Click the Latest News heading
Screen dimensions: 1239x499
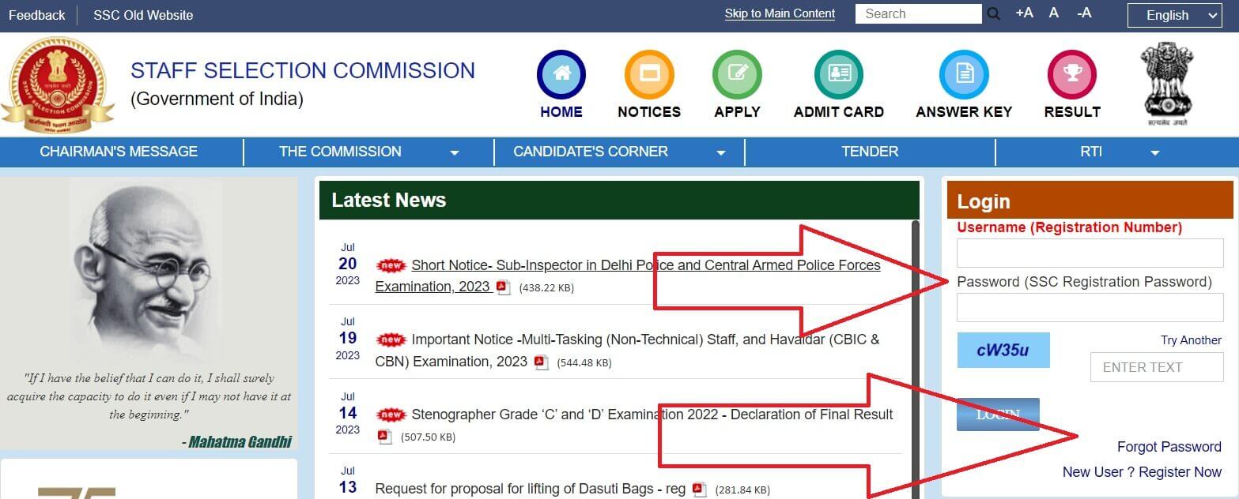pos(389,201)
